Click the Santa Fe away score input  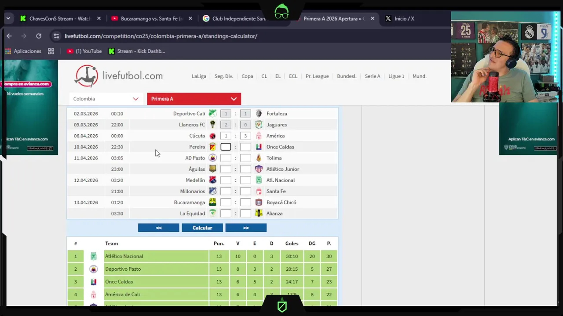tap(245, 191)
